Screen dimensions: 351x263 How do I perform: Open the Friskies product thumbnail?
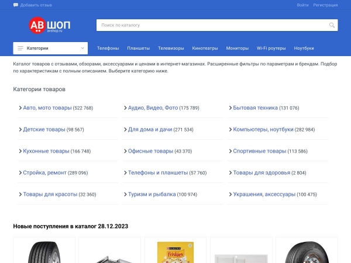[175, 252]
